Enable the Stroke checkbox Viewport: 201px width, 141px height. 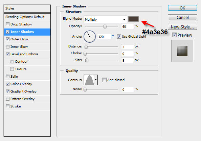click(x=8, y=106)
